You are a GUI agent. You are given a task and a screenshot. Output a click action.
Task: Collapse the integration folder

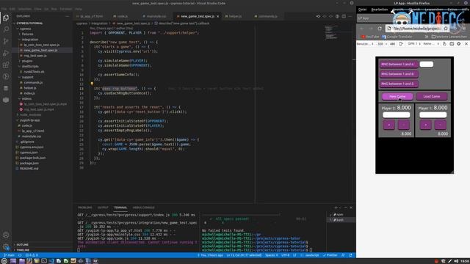(29, 40)
